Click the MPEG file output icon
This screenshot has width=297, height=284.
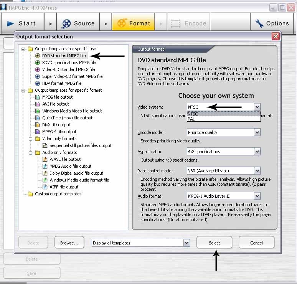coord(38,97)
